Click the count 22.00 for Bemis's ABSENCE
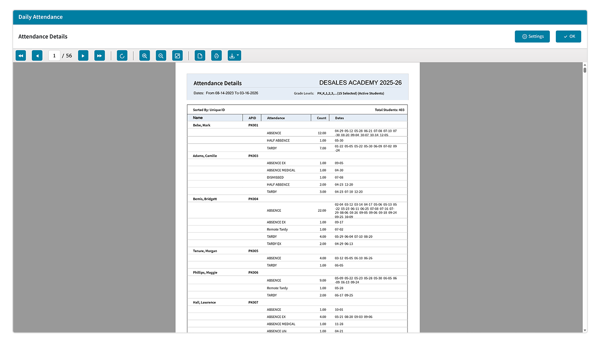This screenshot has width=600, height=343. (322, 211)
